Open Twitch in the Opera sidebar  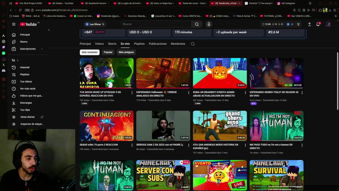tap(3, 47)
